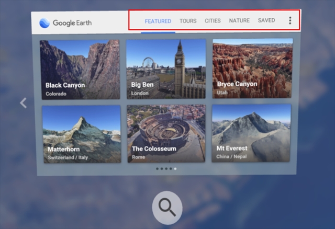Show the Nature tab

tap(239, 21)
